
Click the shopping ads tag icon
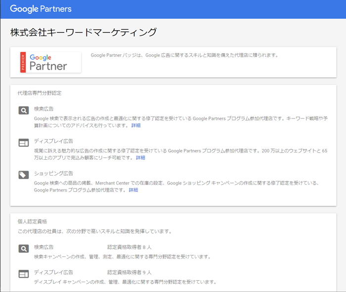(x=24, y=175)
